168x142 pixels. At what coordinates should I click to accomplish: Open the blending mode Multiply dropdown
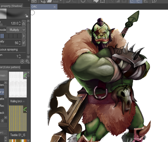pos(16,30)
